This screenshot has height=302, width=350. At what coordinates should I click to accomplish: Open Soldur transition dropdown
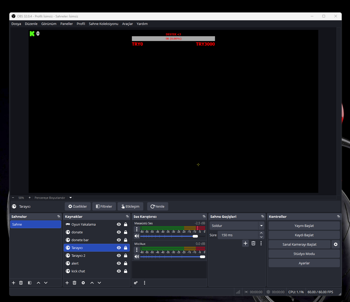coord(261,226)
